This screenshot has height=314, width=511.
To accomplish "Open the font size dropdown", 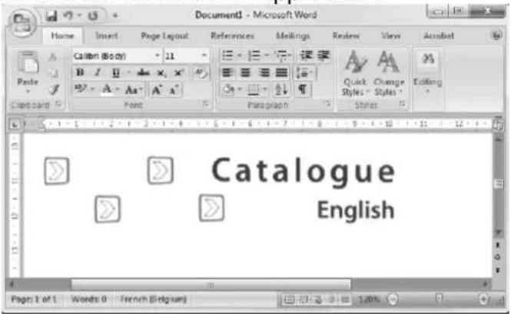I will (x=204, y=56).
